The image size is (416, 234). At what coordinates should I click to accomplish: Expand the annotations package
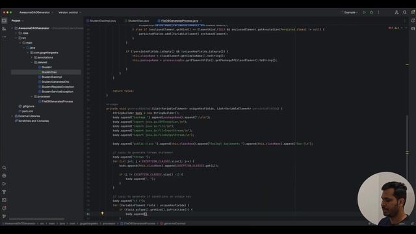click(32, 58)
